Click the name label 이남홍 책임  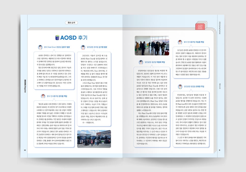[200, 42]
